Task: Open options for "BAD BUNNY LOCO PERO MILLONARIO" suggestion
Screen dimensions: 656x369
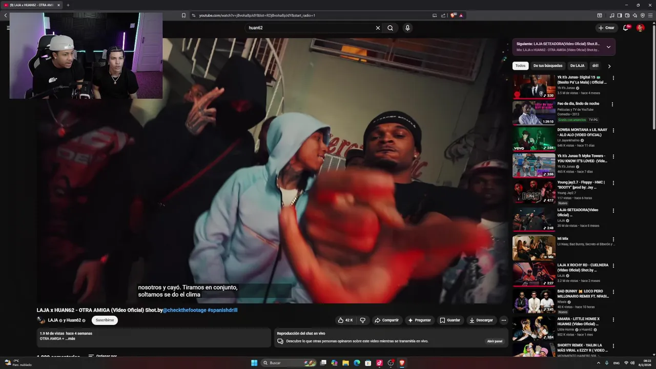Action: [x=613, y=292]
